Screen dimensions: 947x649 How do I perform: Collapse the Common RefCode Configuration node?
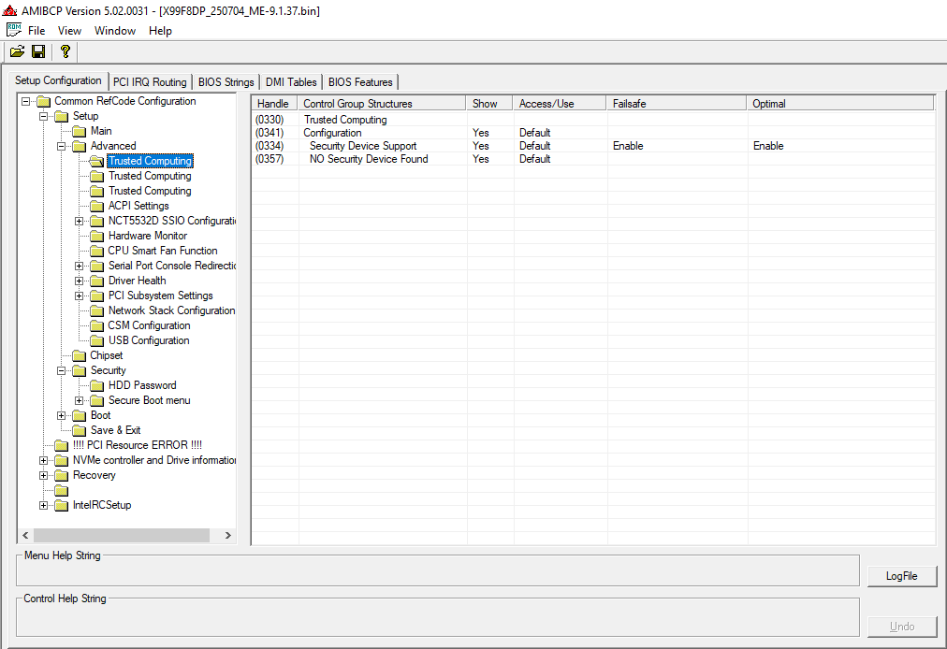point(26,101)
